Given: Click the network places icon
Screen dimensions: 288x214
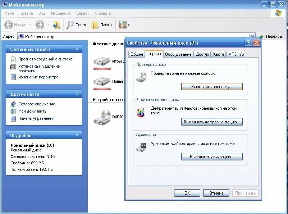Looking at the screenshot, I should click(x=13, y=104).
